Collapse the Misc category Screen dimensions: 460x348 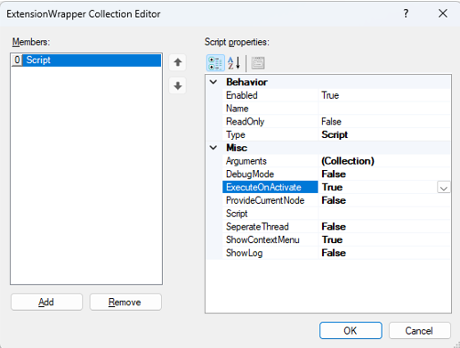coord(214,148)
